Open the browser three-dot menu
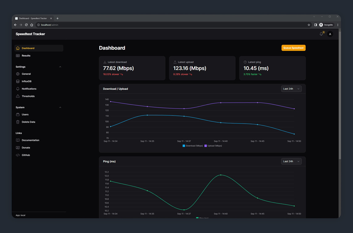 point(338,25)
